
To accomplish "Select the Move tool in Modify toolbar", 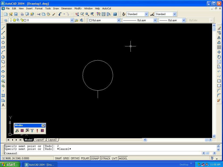I will point(219,52).
